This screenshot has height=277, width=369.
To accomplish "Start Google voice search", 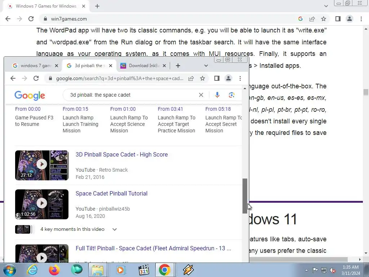I will (217, 95).
